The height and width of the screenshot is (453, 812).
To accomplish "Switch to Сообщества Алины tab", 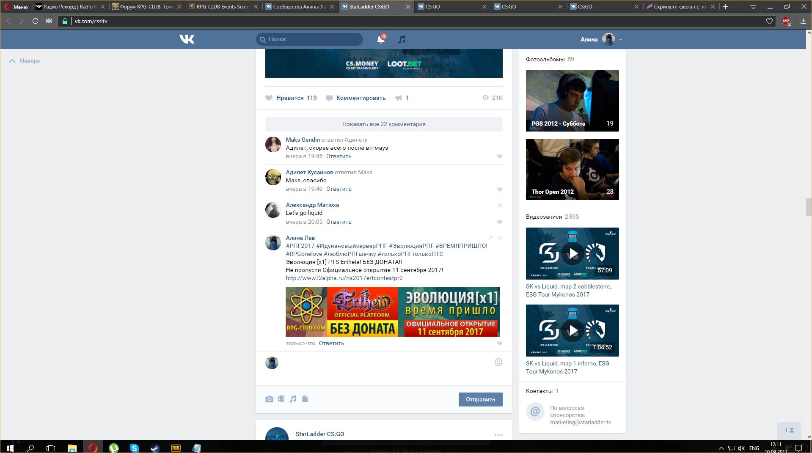I will pyautogui.click(x=300, y=6).
